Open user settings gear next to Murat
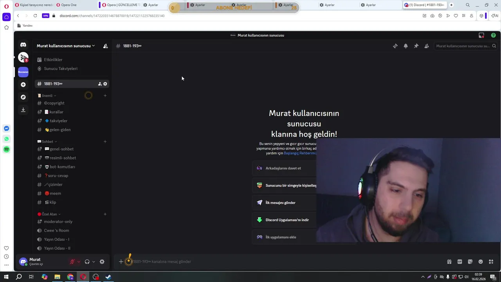Image resolution: width=501 pixels, height=282 pixels. (x=102, y=262)
